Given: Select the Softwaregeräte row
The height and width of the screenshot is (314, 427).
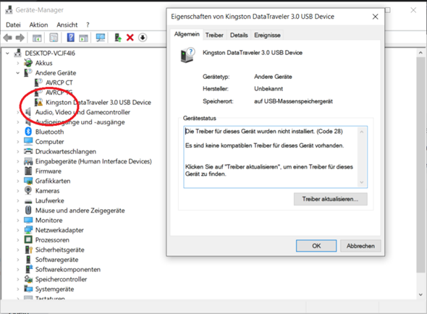Looking at the screenshot, I should pos(56,260).
